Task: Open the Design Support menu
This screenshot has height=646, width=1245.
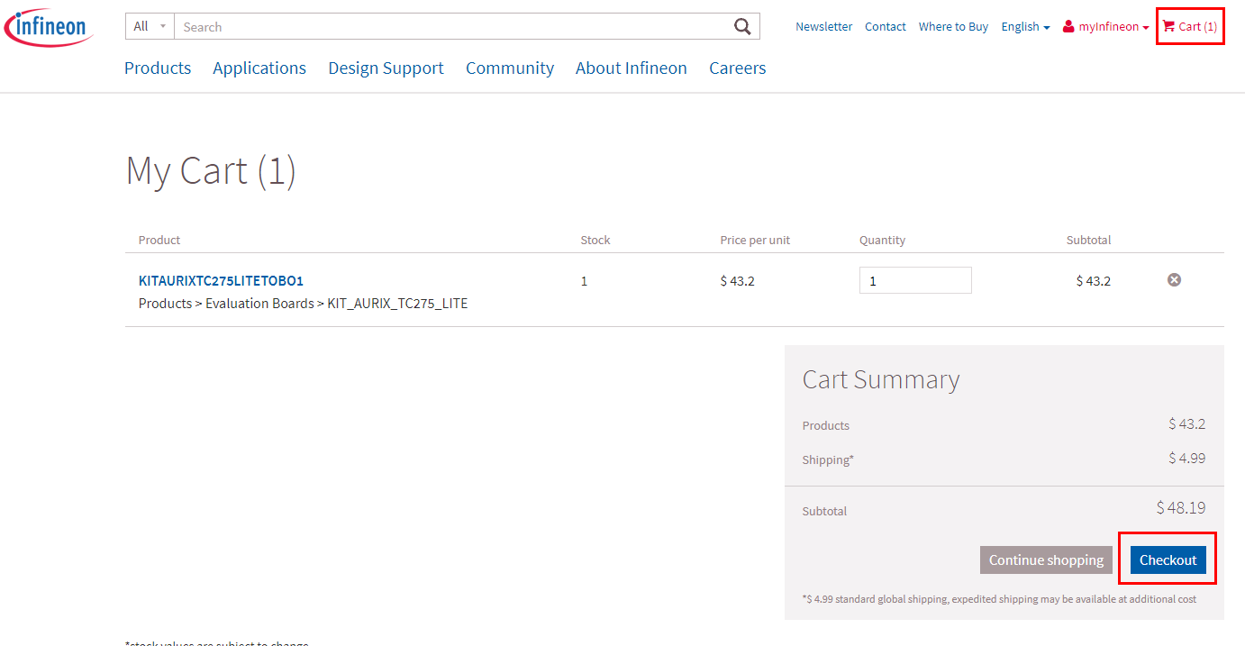Action: pos(386,68)
